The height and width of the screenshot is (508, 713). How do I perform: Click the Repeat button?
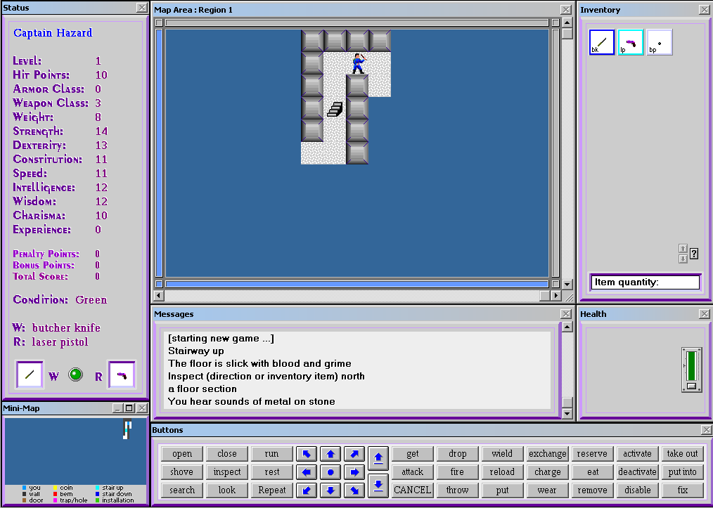[272, 490]
